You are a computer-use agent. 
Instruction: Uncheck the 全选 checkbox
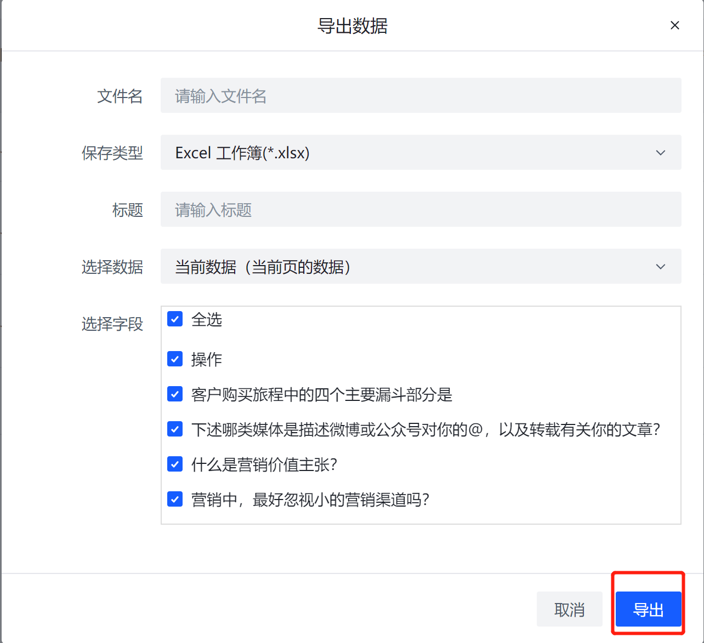click(175, 319)
